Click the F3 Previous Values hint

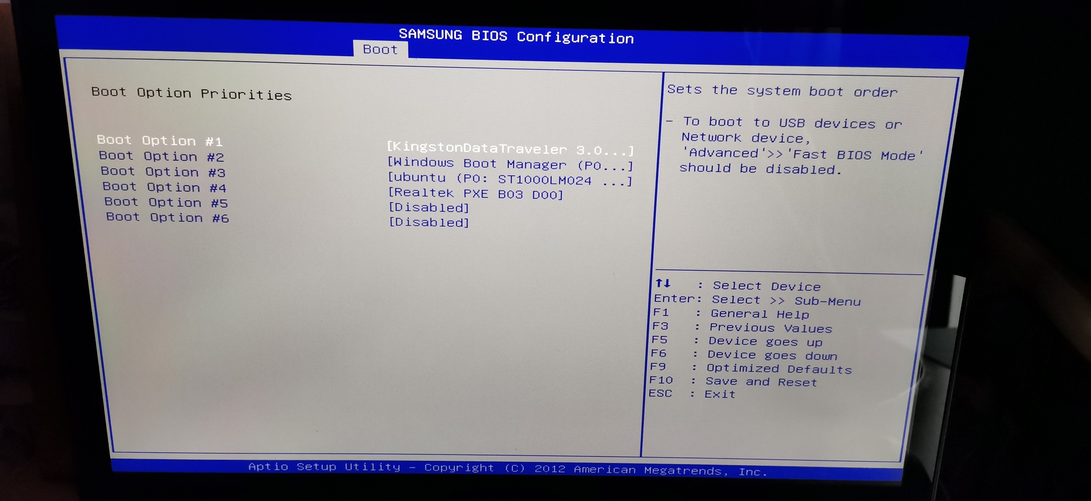[742, 328]
